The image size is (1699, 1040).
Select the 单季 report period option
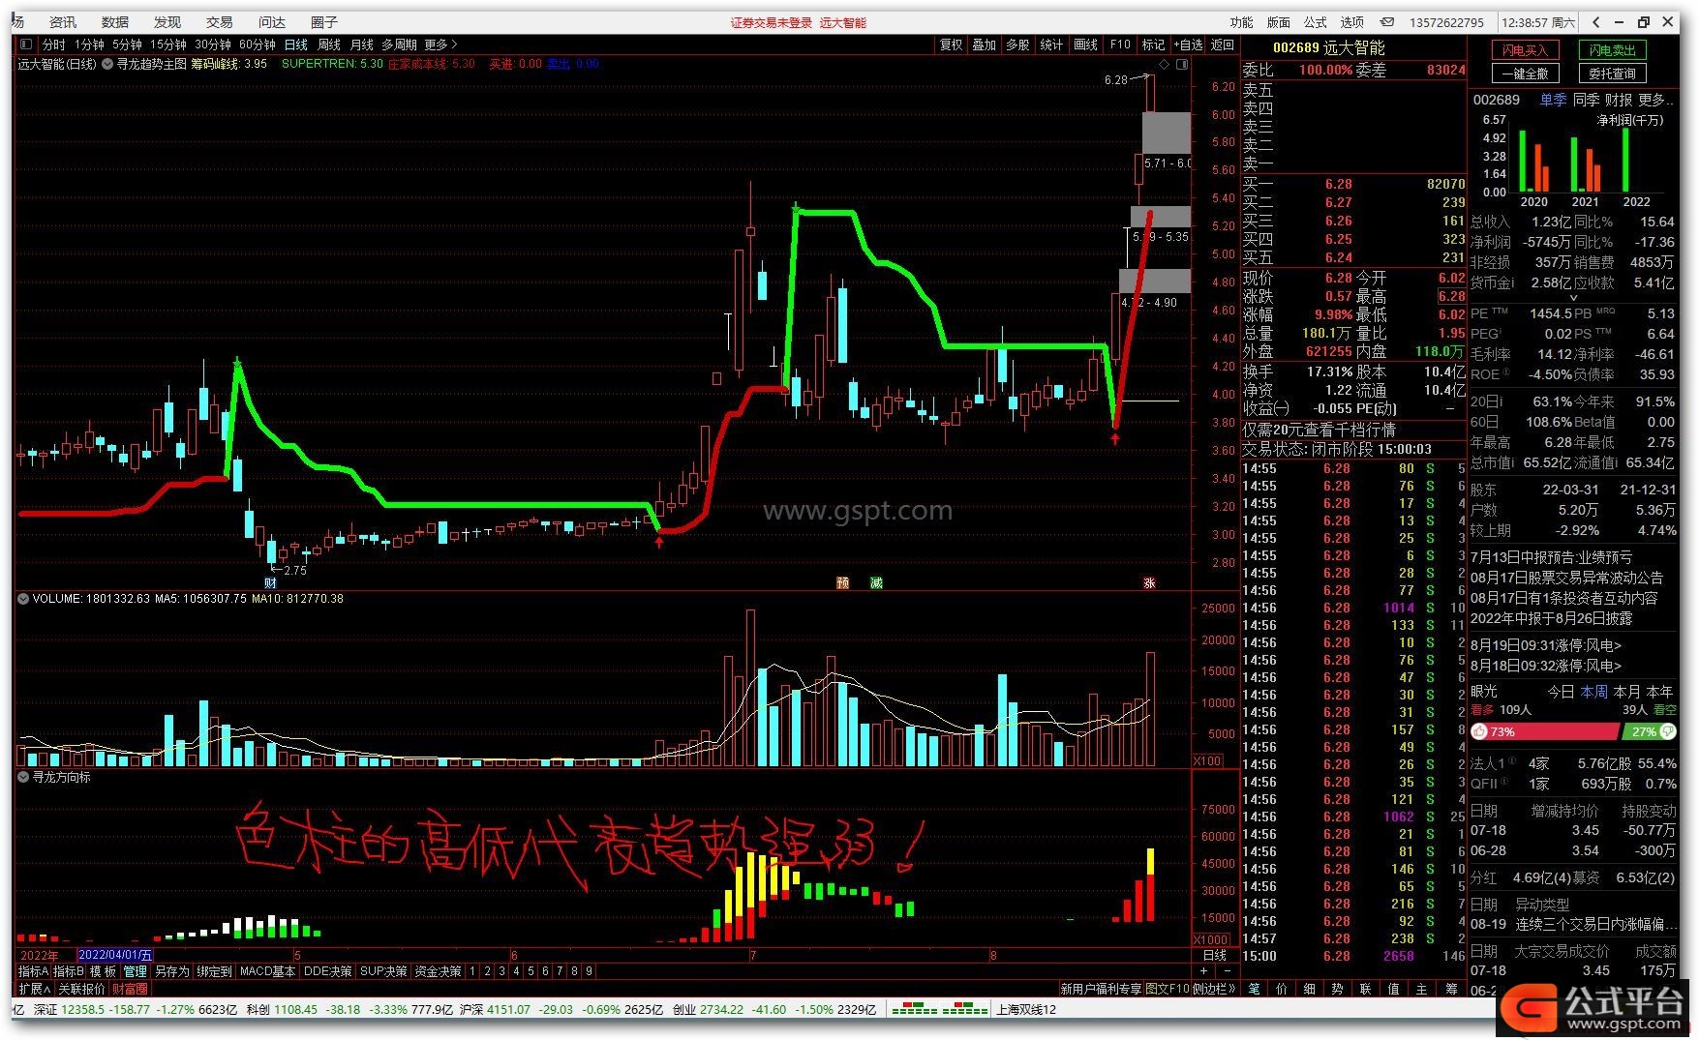[1553, 100]
